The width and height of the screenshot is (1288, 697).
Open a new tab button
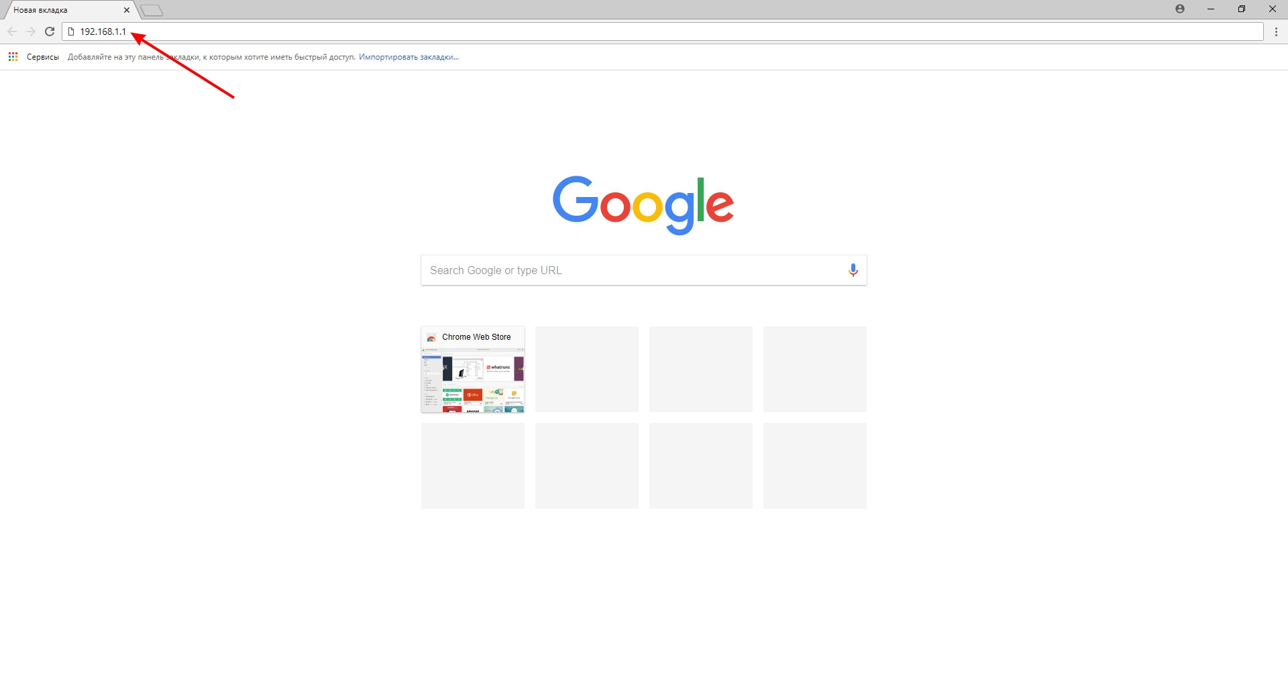point(152,10)
